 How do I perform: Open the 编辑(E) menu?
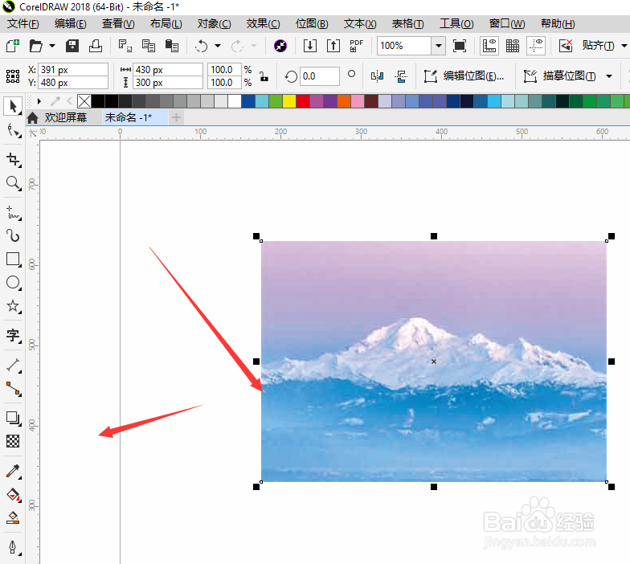(x=71, y=24)
